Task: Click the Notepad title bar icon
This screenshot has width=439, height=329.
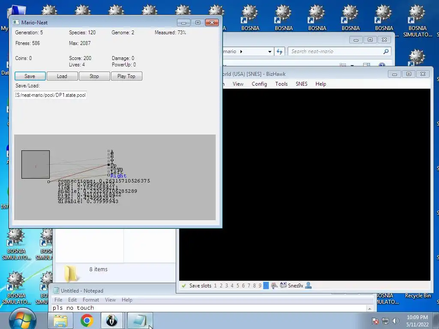Action: 56,291
